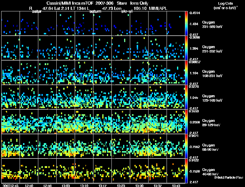Select the 13:23 time axis label
The image size is (245, 187).
click(121, 185)
